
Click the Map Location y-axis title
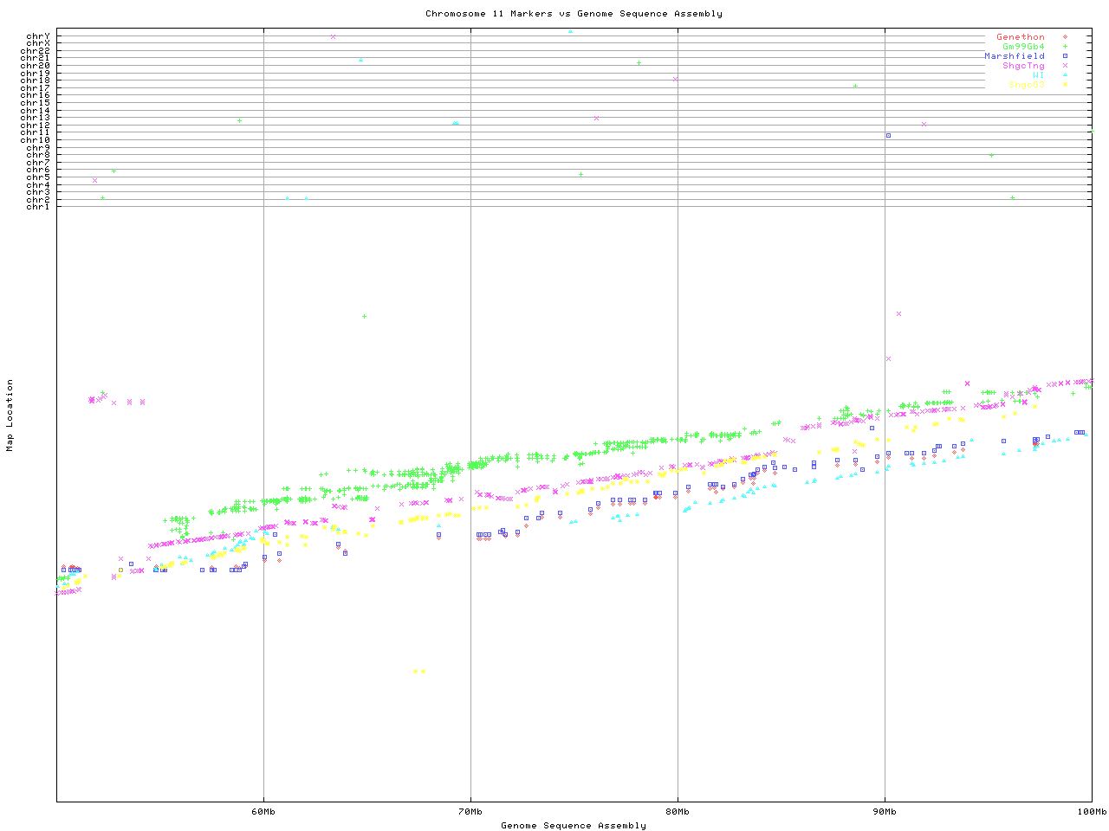point(10,415)
